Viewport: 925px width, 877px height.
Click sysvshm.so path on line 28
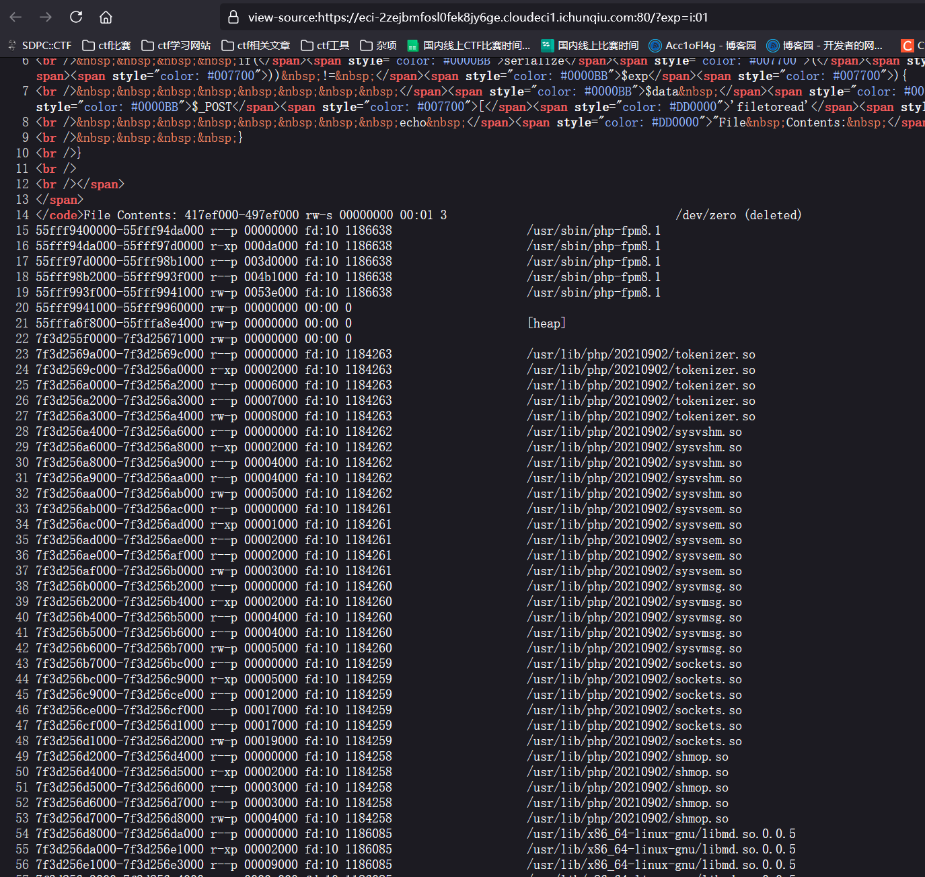click(x=634, y=432)
